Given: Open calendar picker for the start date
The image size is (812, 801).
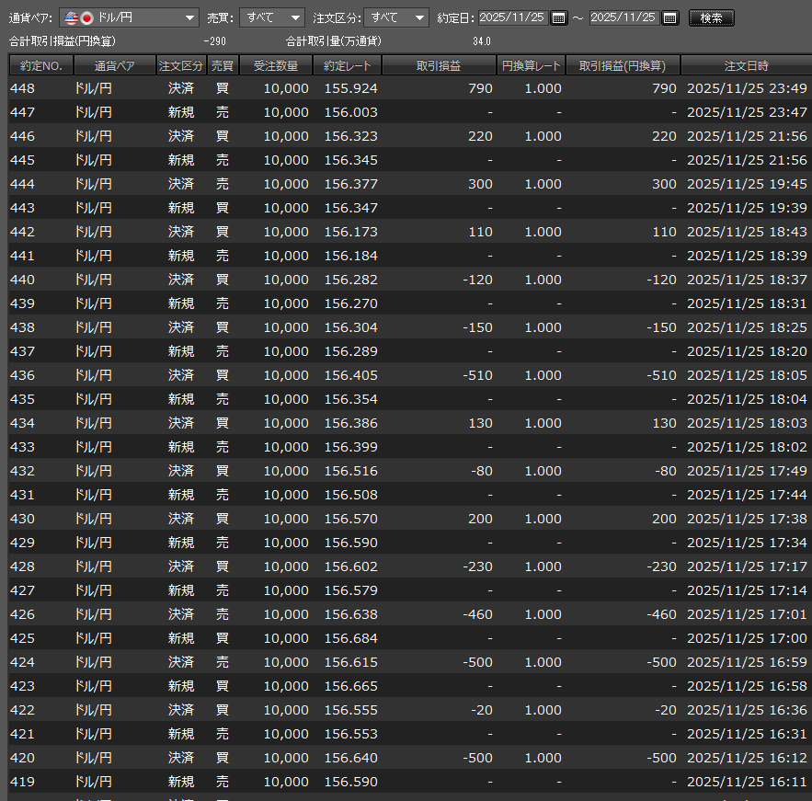Looking at the screenshot, I should point(559,17).
